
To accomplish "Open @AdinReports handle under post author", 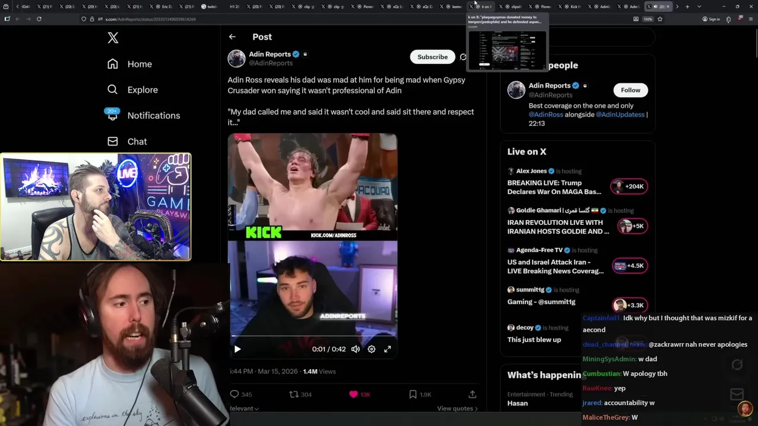I will [x=271, y=63].
